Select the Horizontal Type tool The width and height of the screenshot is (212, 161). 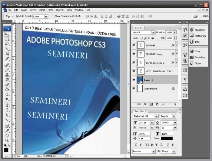pos(7,110)
